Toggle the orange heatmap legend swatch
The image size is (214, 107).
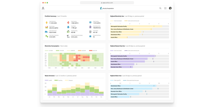80,51
